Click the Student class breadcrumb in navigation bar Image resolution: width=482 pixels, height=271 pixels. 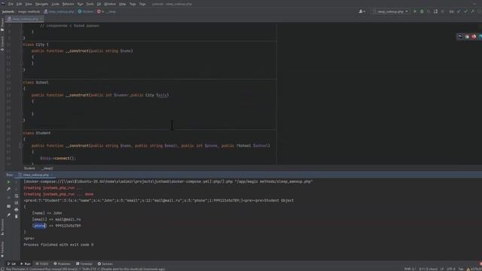(x=85, y=12)
